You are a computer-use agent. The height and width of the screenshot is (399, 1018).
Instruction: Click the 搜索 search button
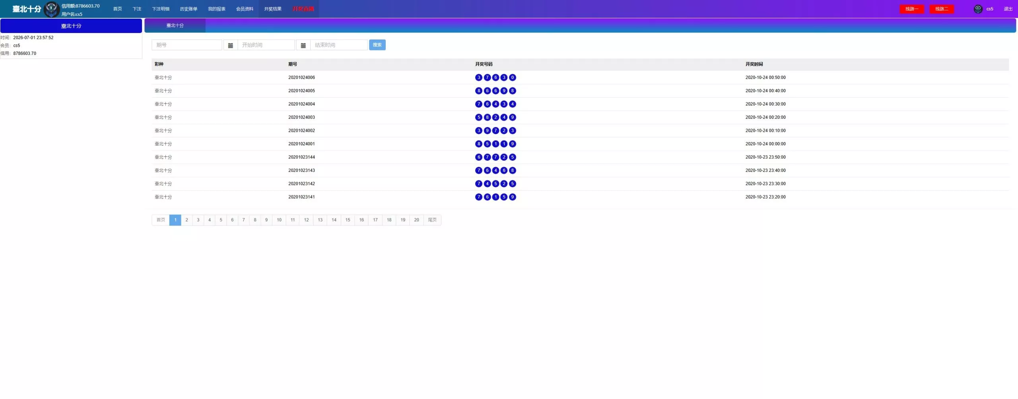click(x=377, y=45)
